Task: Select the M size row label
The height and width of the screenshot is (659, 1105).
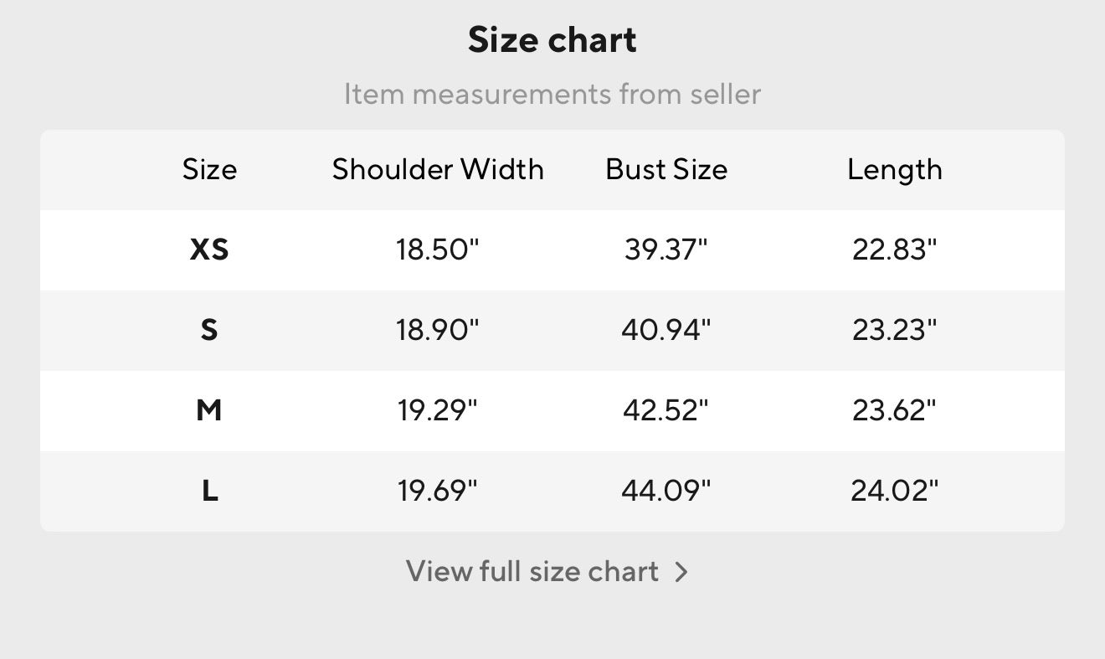Action: [x=209, y=410]
